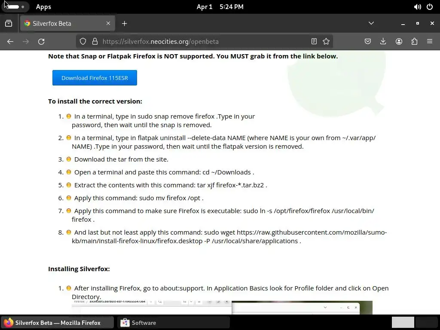Expand the list all tabs chevron

click(371, 23)
